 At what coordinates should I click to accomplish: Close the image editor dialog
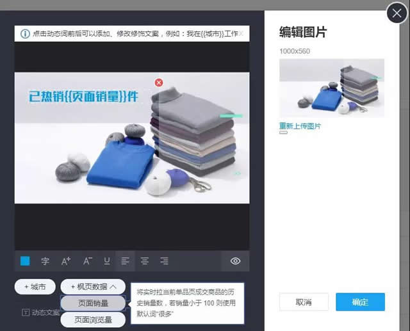click(x=397, y=13)
